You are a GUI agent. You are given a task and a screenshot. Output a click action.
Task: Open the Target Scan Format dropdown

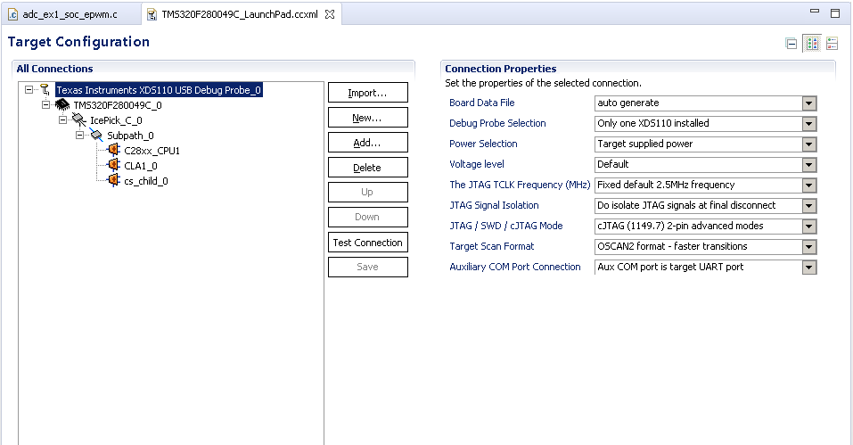pyautogui.click(x=809, y=247)
